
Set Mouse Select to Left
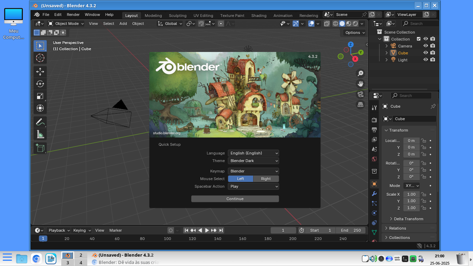pyautogui.click(x=241, y=179)
